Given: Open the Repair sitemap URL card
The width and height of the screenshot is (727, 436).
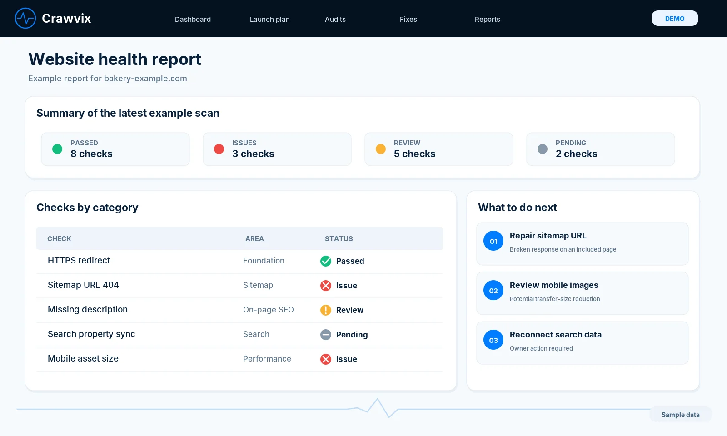Looking at the screenshot, I should tap(583, 244).
